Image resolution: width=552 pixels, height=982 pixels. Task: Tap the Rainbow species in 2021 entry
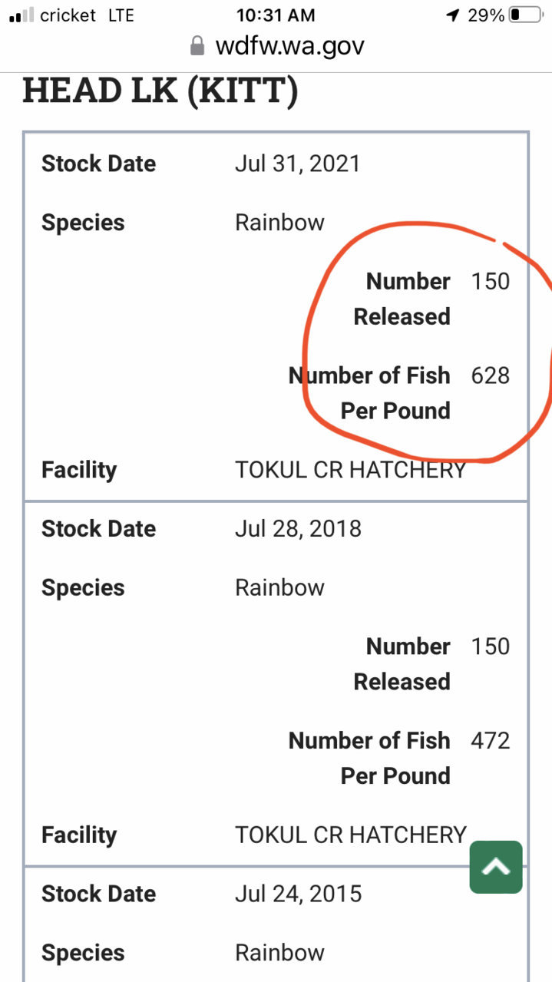point(279,223)
